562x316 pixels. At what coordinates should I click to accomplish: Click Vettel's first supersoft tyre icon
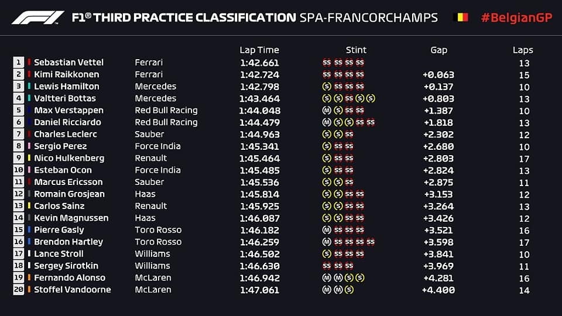(327, 63)
